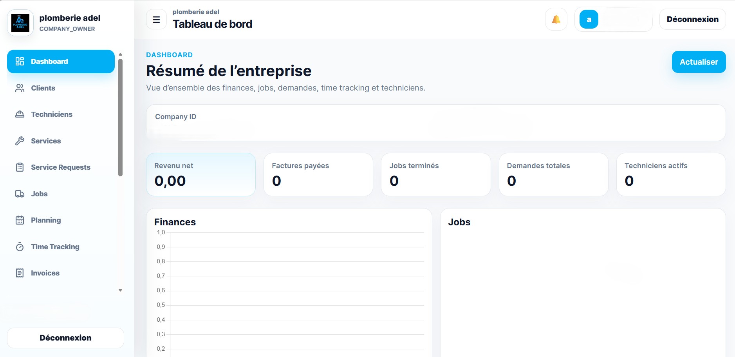The height and width of the screenshot is (357, 735).
Task: Select the Demandes totales card
Action: (553, 174)
